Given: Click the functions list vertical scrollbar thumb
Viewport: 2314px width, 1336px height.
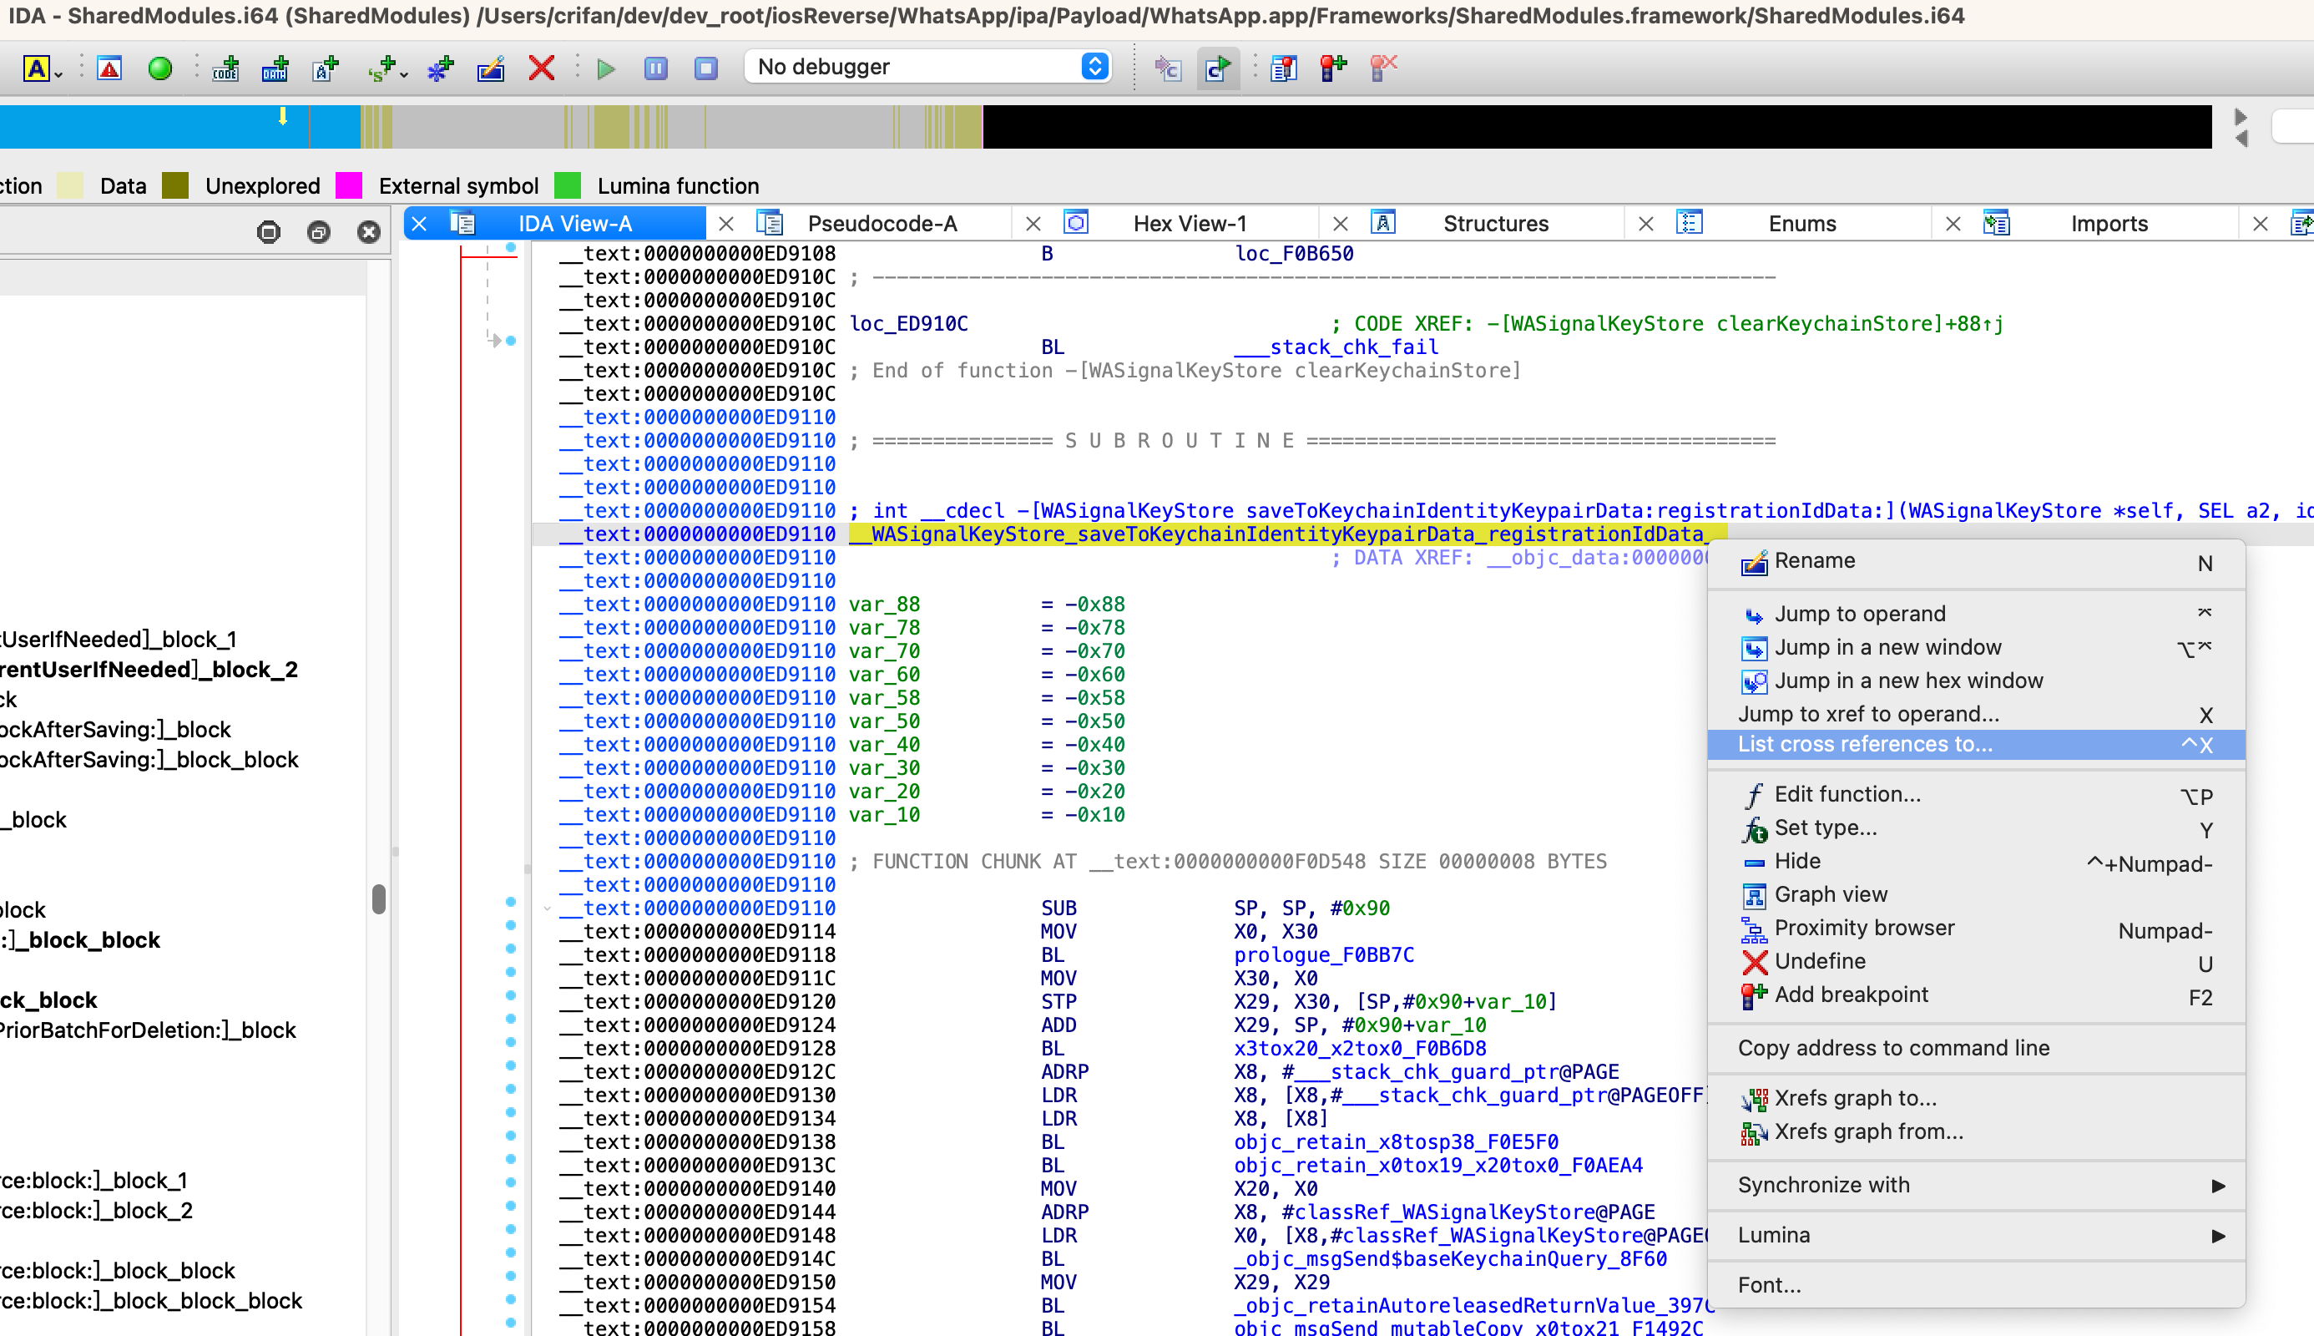Looking at the screenshot, I should [379, 899].
